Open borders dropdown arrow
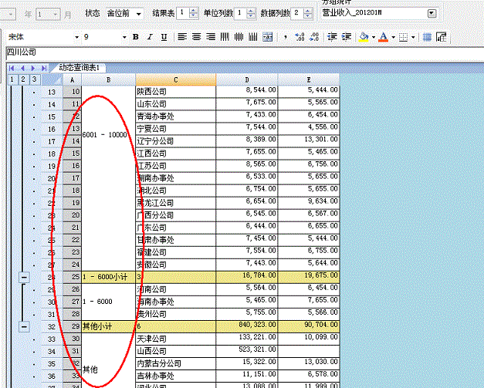This screenshot has width=484, height=388. point(413,37)
